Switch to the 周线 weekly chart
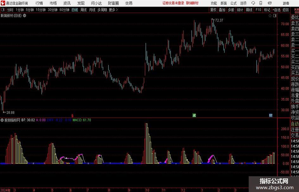The height and width of the screenshot is (192, 299). [x=84, y=10]
